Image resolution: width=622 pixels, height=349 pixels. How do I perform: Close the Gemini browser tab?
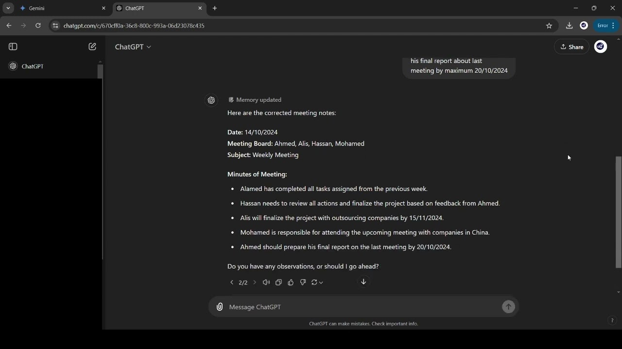pos(104,8)
